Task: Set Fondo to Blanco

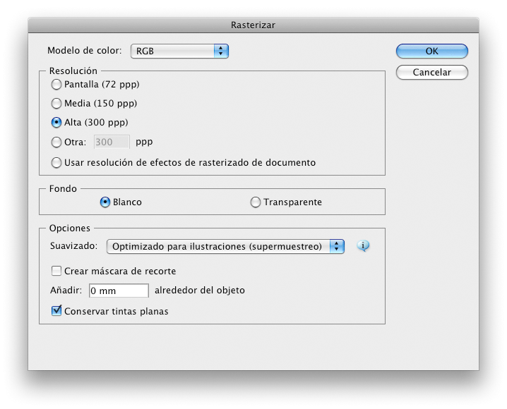Action: [105, 202]
